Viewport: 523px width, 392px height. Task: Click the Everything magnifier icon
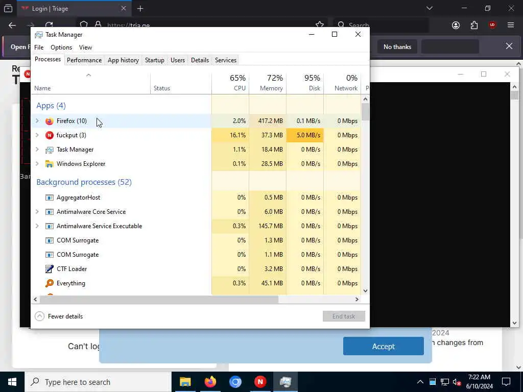(50, 283)
